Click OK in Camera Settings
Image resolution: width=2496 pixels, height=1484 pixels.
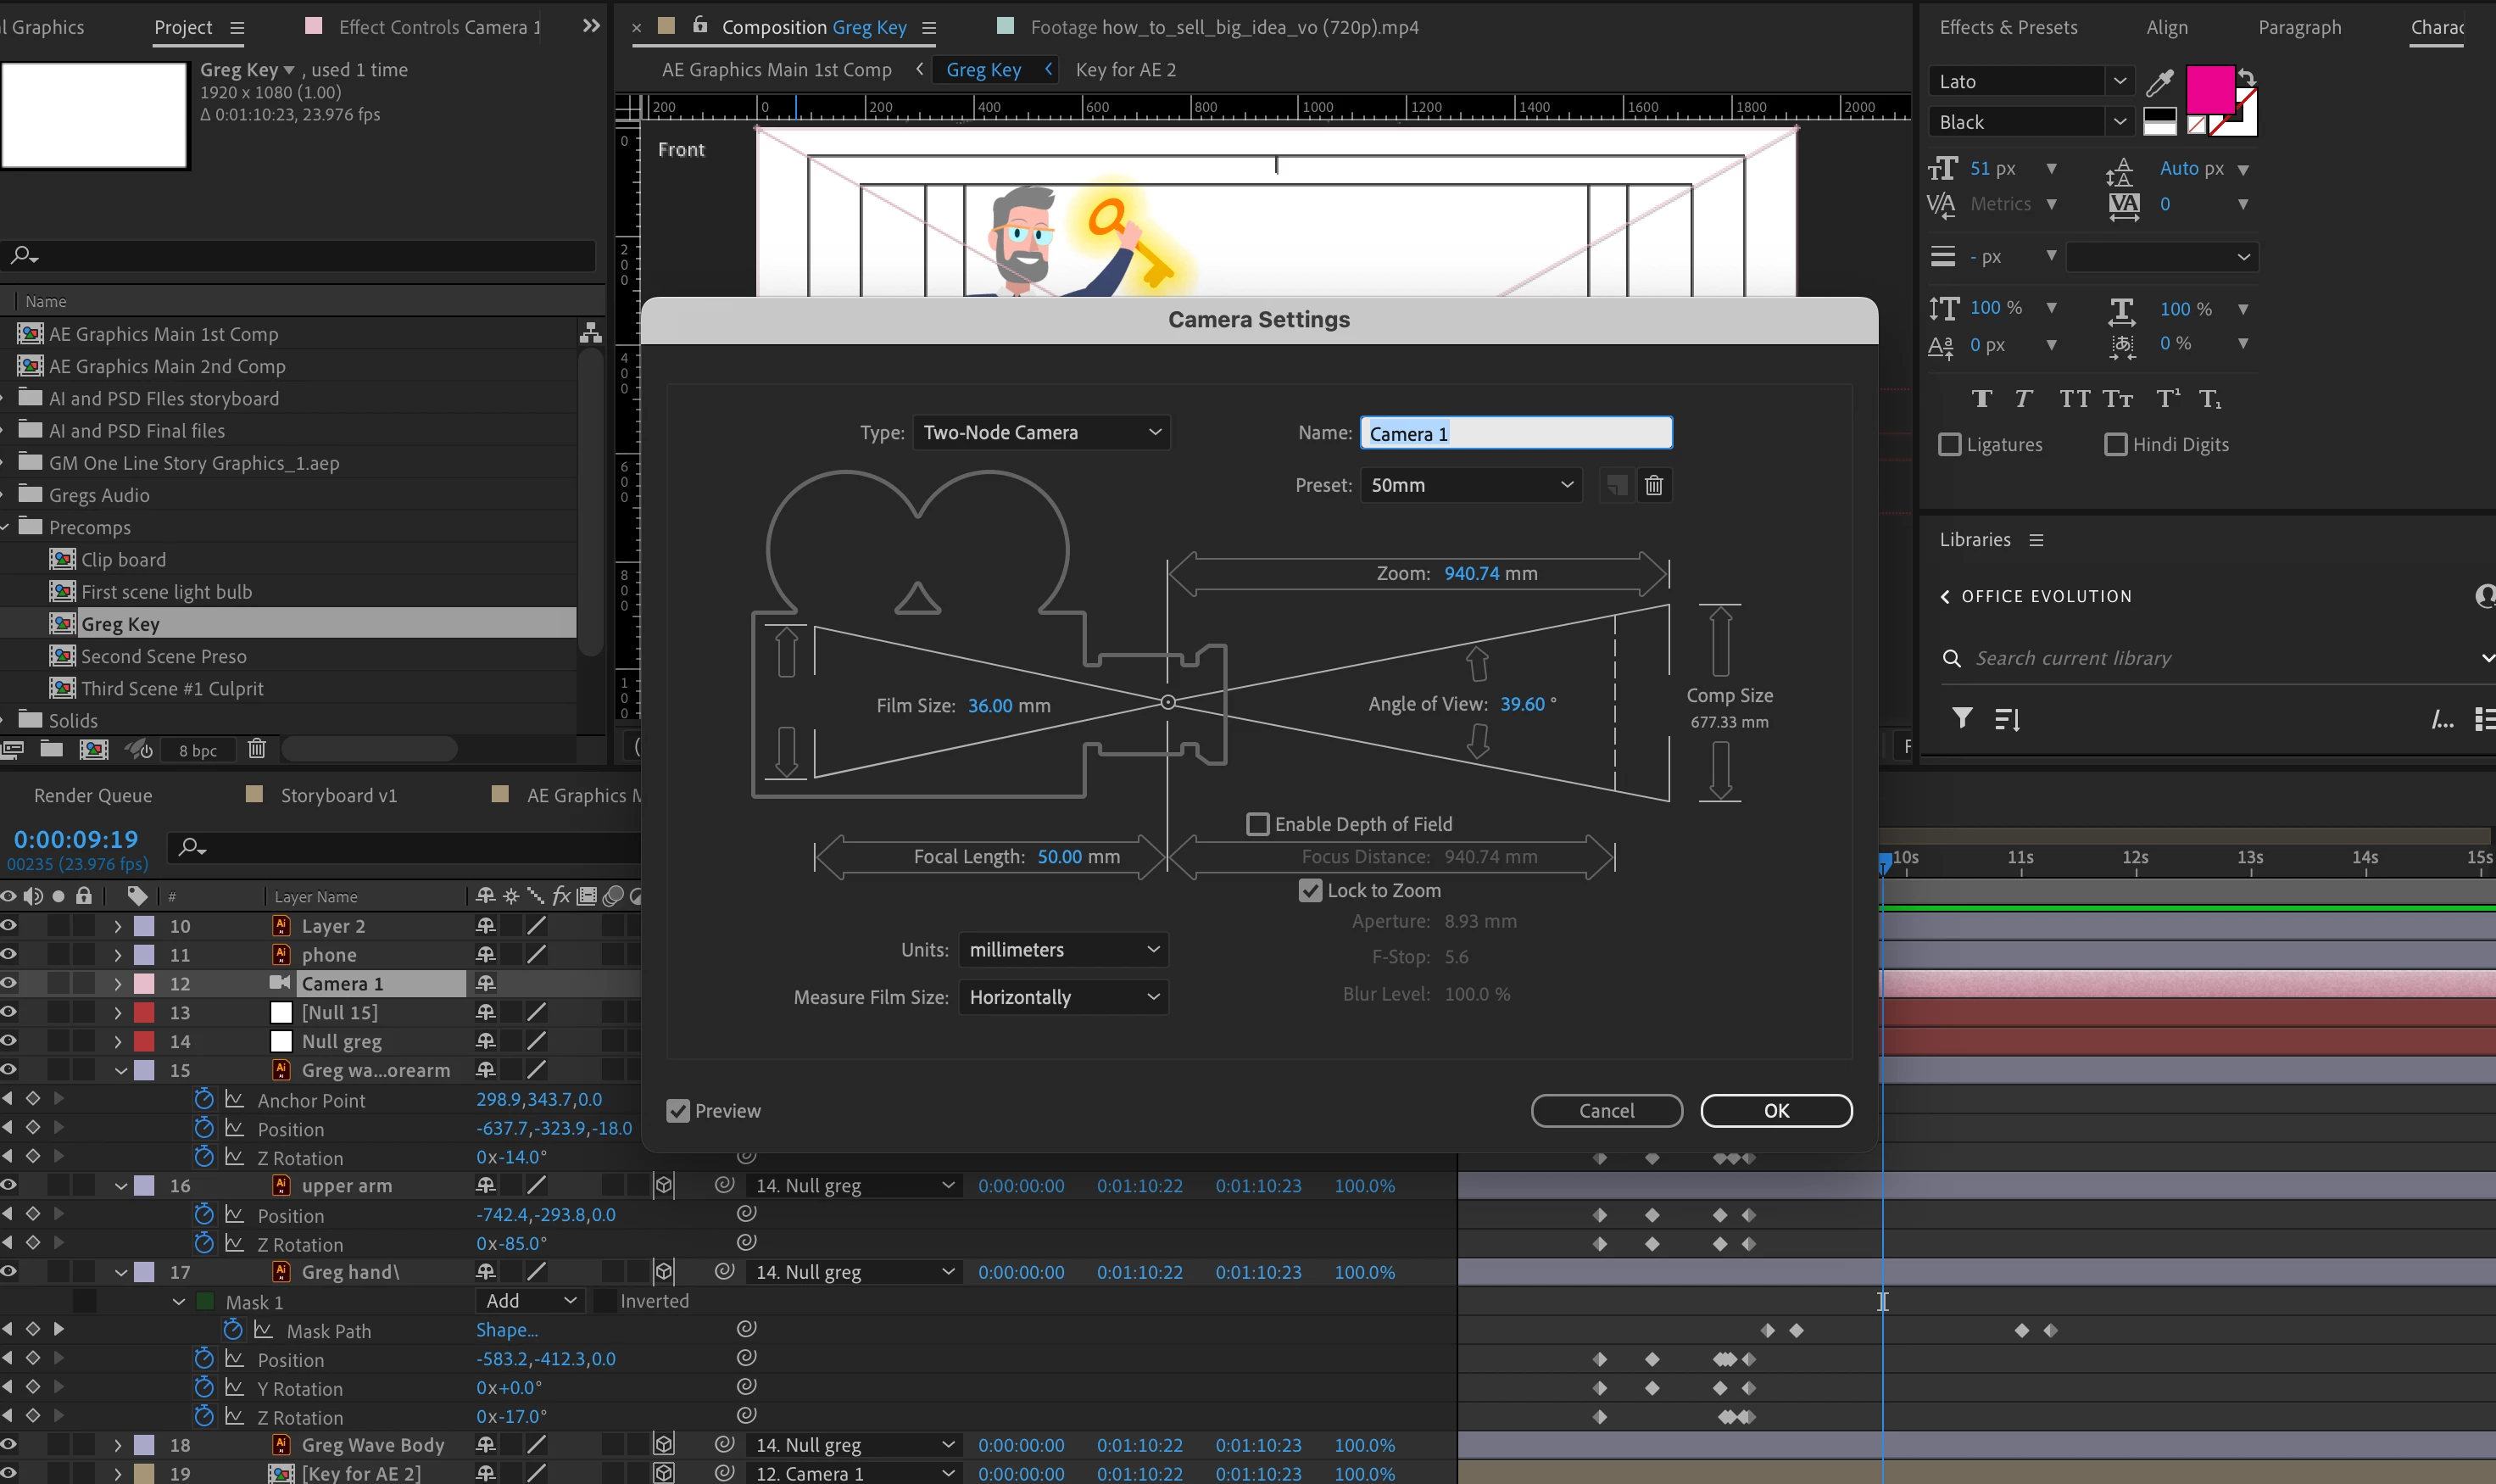tap(1775, 1111)
